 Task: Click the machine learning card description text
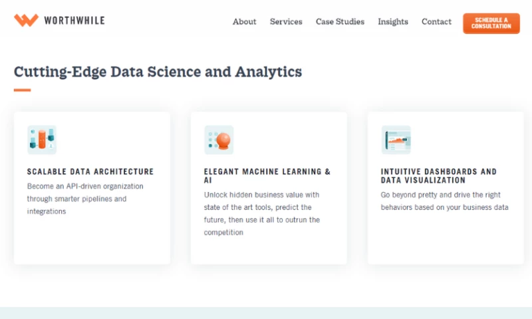pyautogui.click(x=263, y=213)
